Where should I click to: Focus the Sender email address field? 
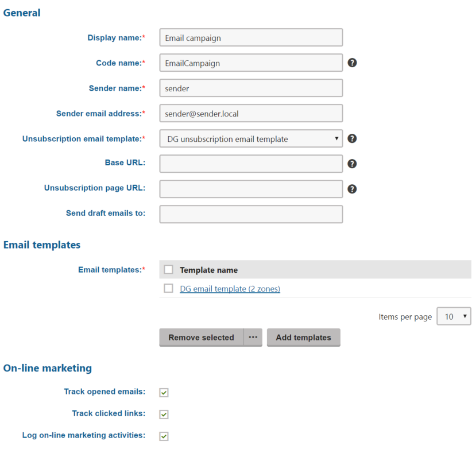pos(250,113)
